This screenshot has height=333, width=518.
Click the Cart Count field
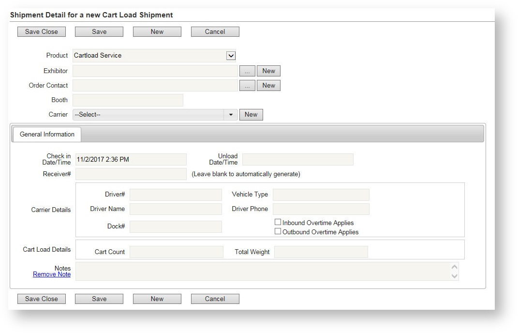tap(176, 252)
